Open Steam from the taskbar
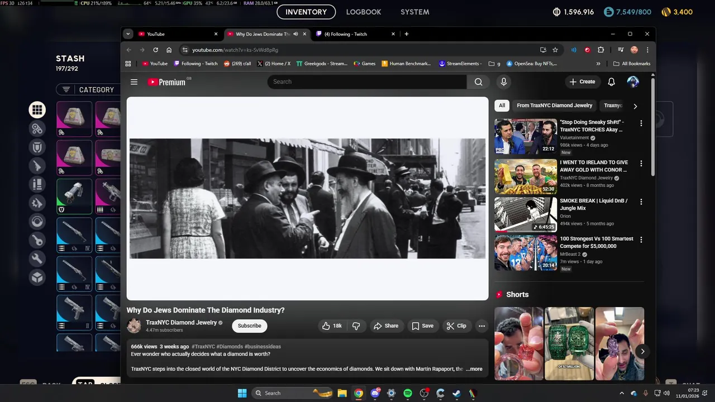This screenshot has height=402, width=715. pos(456,393)
